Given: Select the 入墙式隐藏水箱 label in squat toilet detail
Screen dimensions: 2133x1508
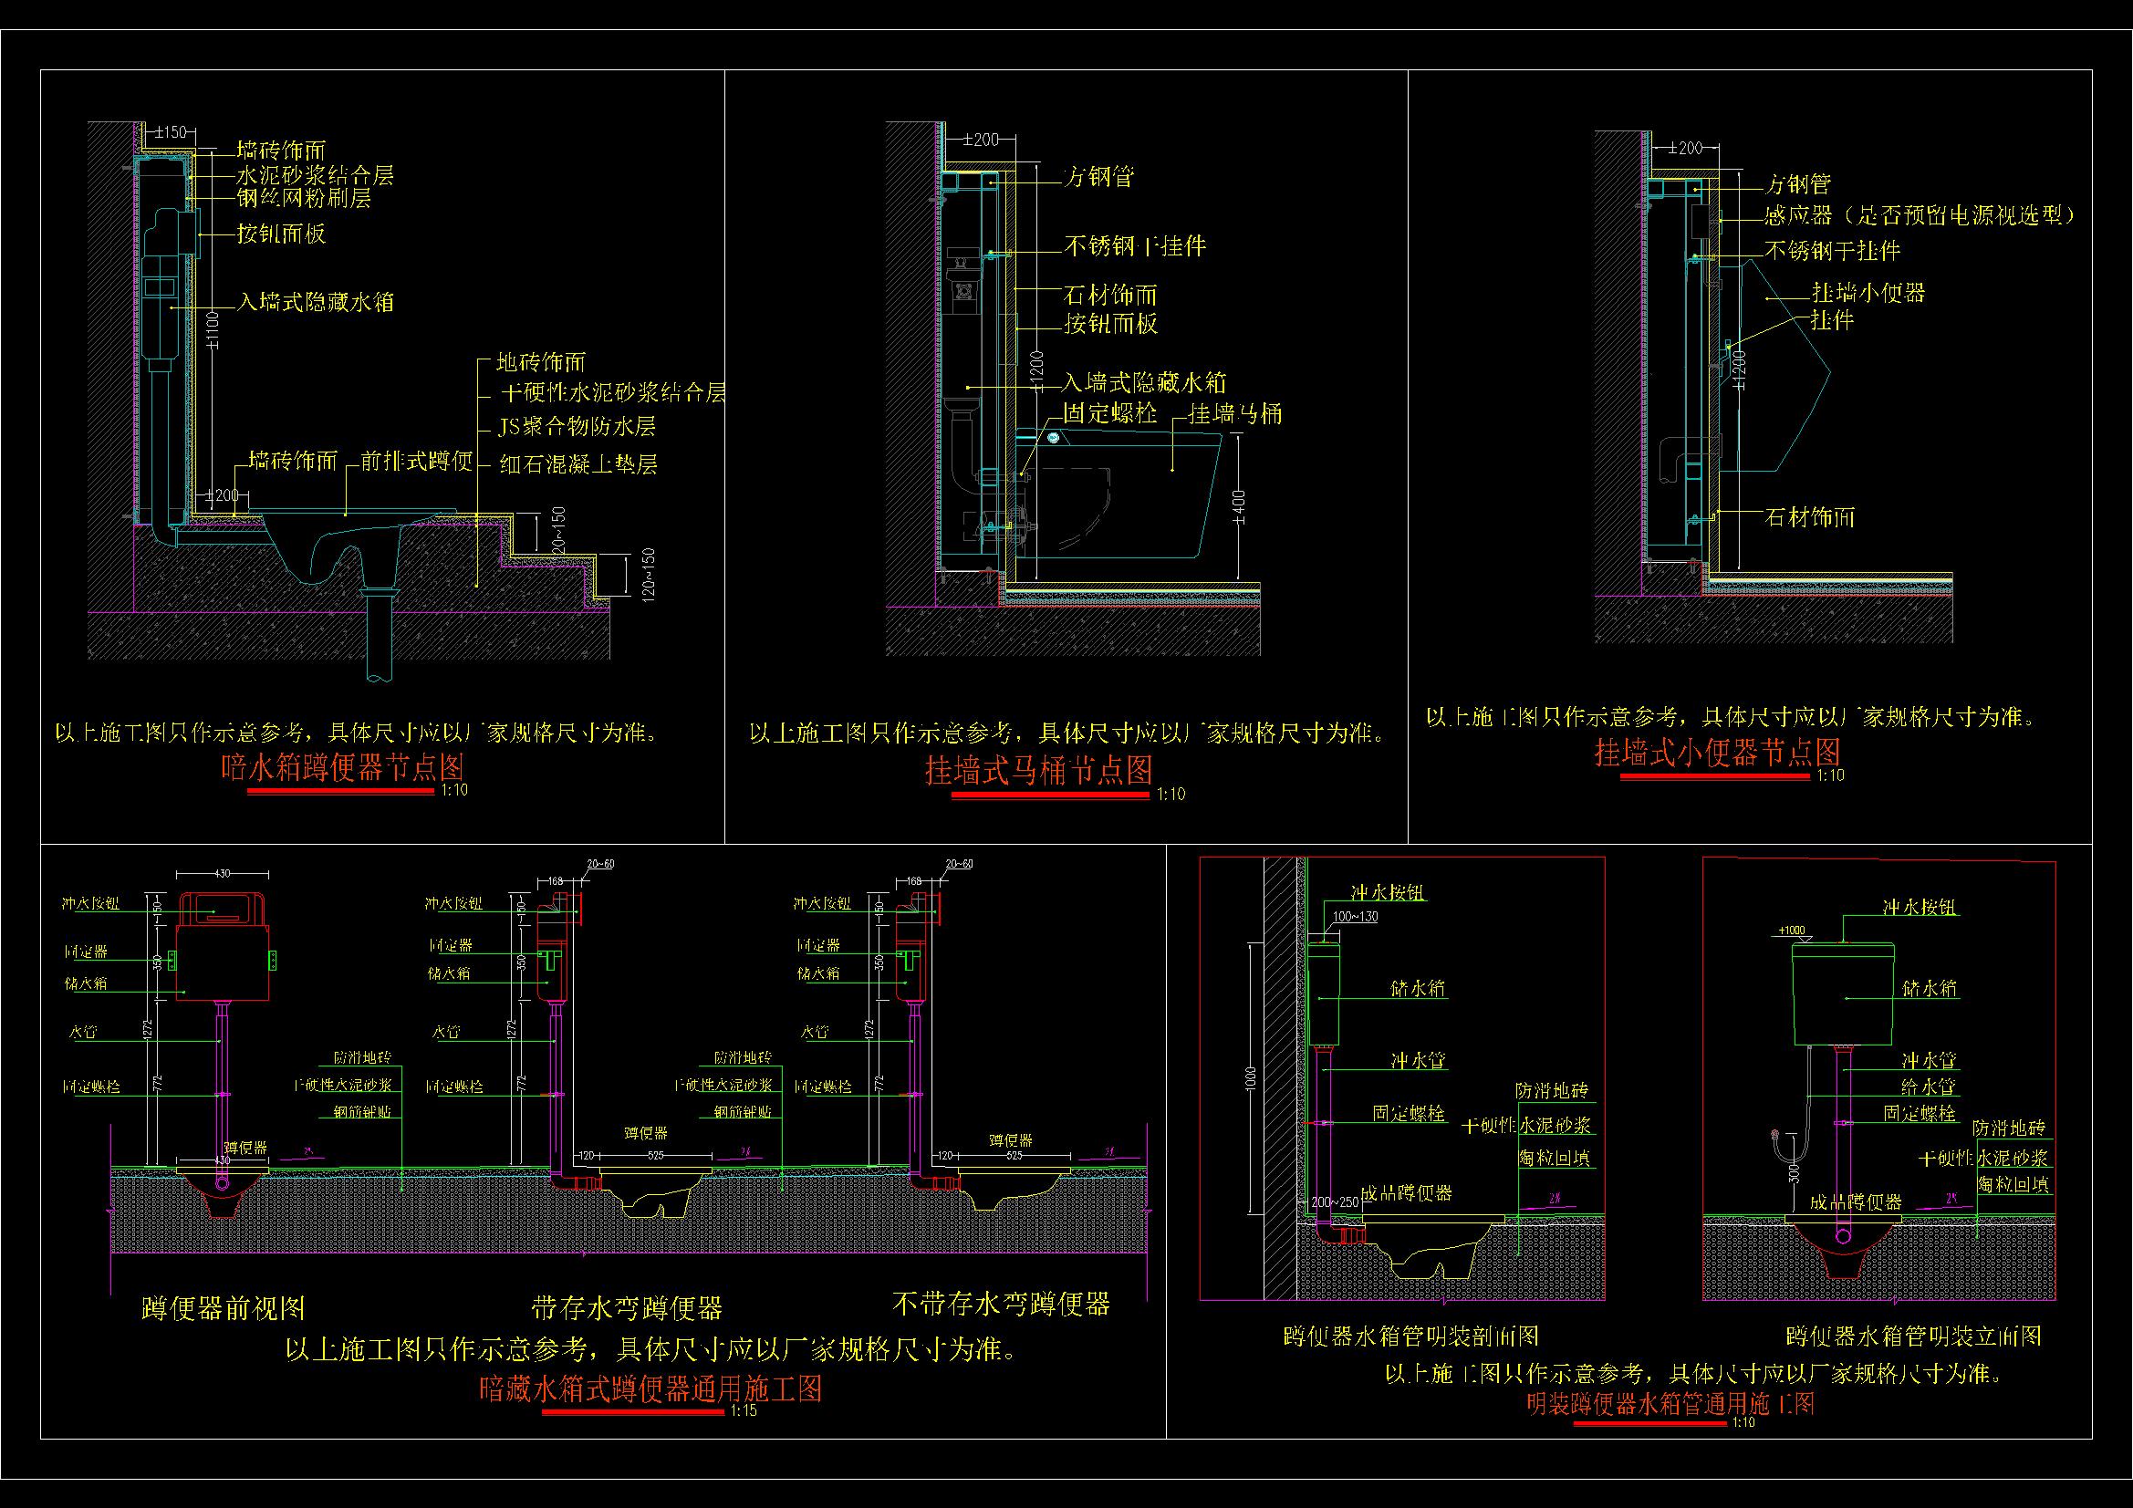Looking at the screenshot, I should [x=316, y=302].
